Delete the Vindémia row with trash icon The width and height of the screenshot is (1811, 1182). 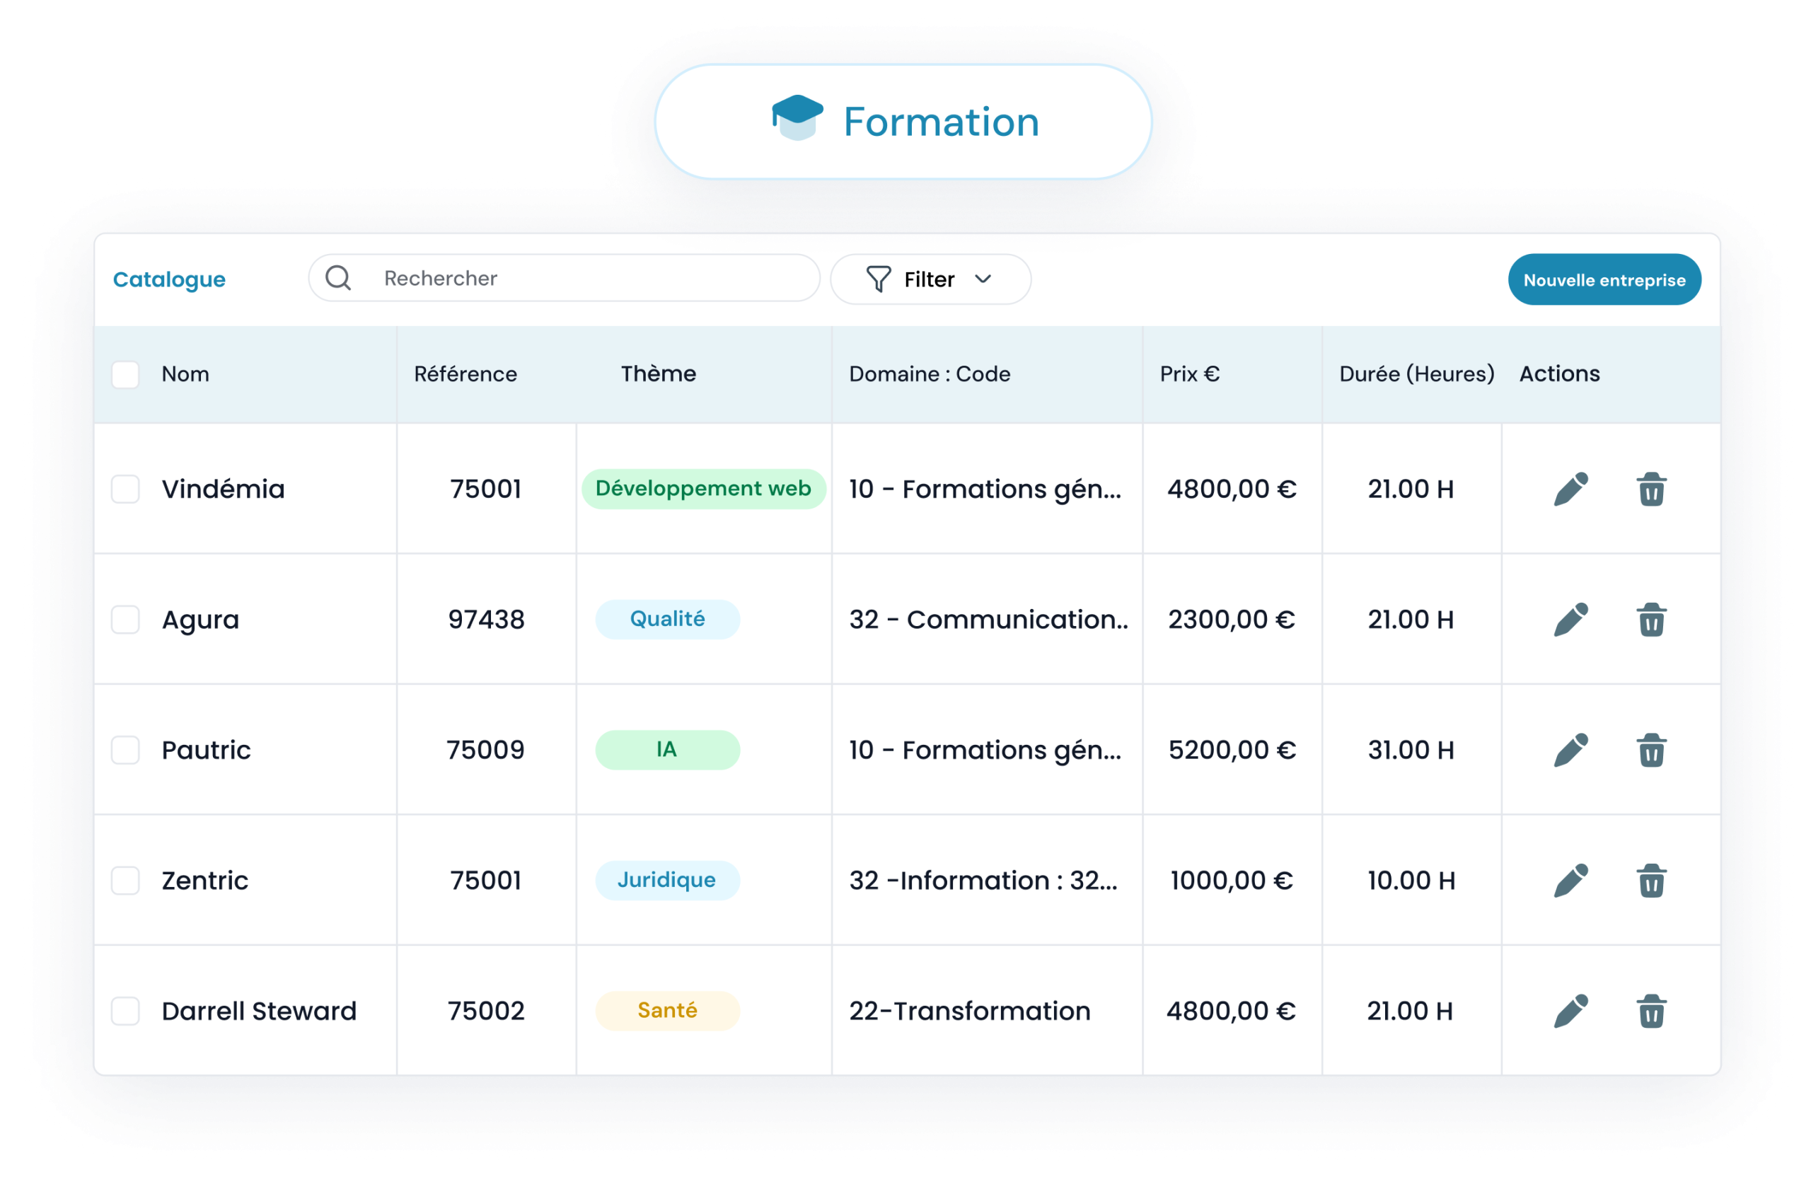pos(1650,489)
